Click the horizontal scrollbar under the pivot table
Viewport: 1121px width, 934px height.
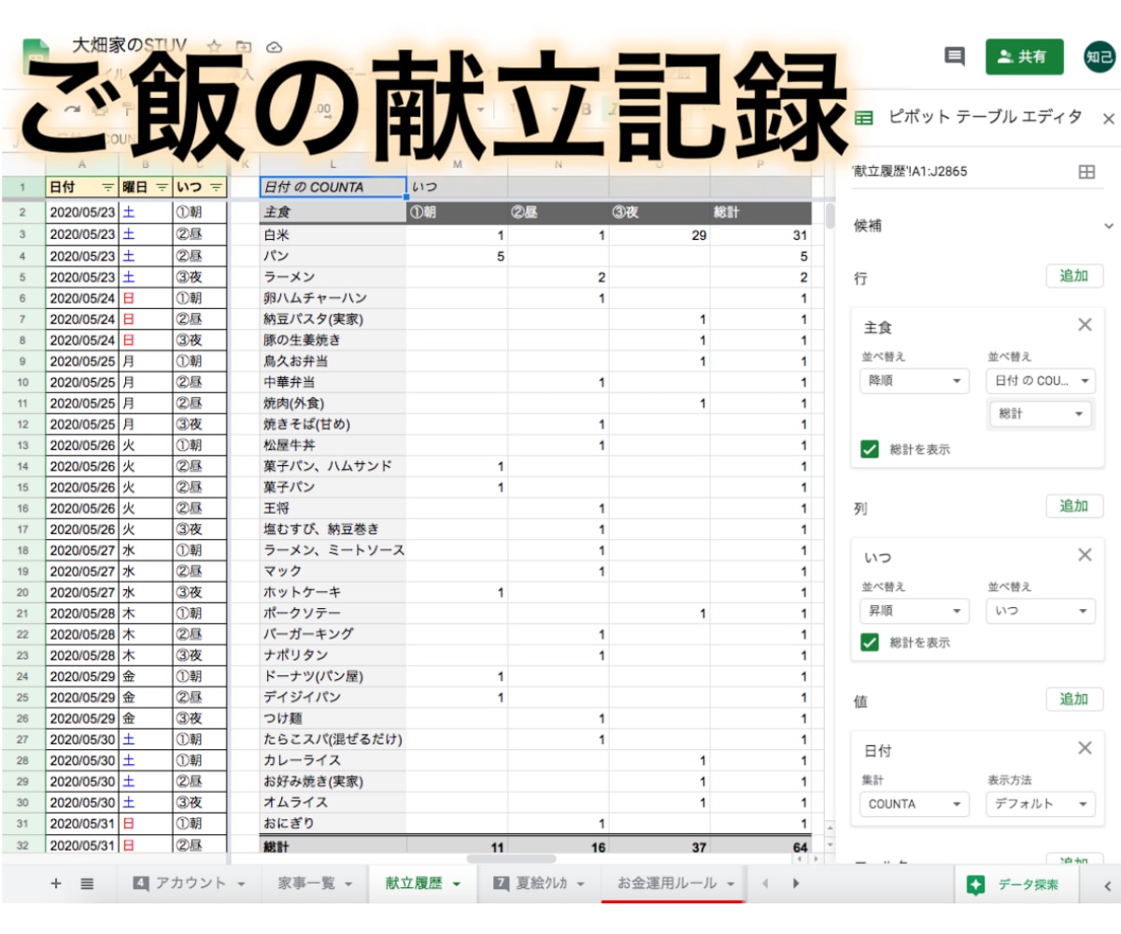click(x=511, y=858)
